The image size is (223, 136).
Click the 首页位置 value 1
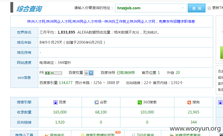[x=159, y=73]
